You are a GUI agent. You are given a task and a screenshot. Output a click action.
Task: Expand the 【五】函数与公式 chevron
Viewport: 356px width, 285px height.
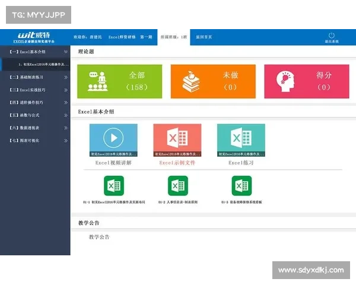66,115
